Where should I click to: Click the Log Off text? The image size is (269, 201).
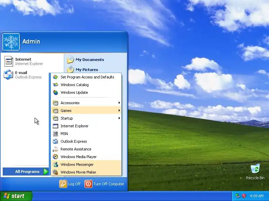[x=74, y=184]
